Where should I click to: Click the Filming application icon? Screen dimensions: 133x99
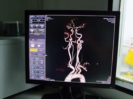(x=33, y=59)
